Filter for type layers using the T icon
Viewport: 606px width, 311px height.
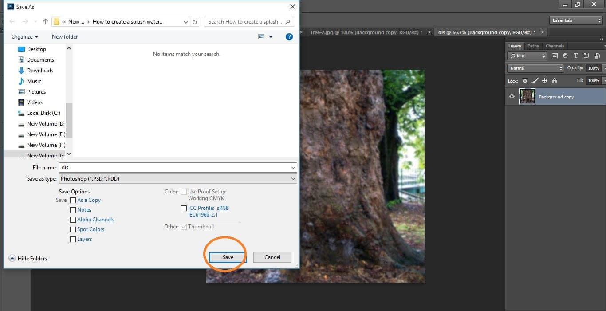(x=575, y=56)
